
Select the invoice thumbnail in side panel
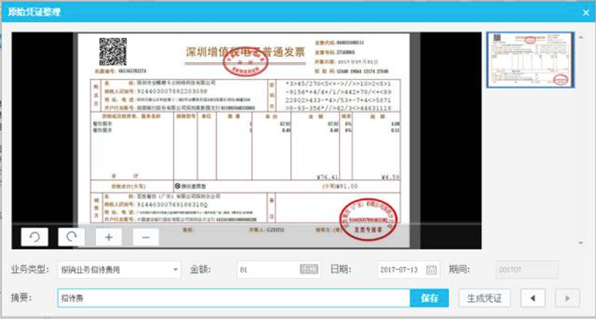(x=530, y=60)
